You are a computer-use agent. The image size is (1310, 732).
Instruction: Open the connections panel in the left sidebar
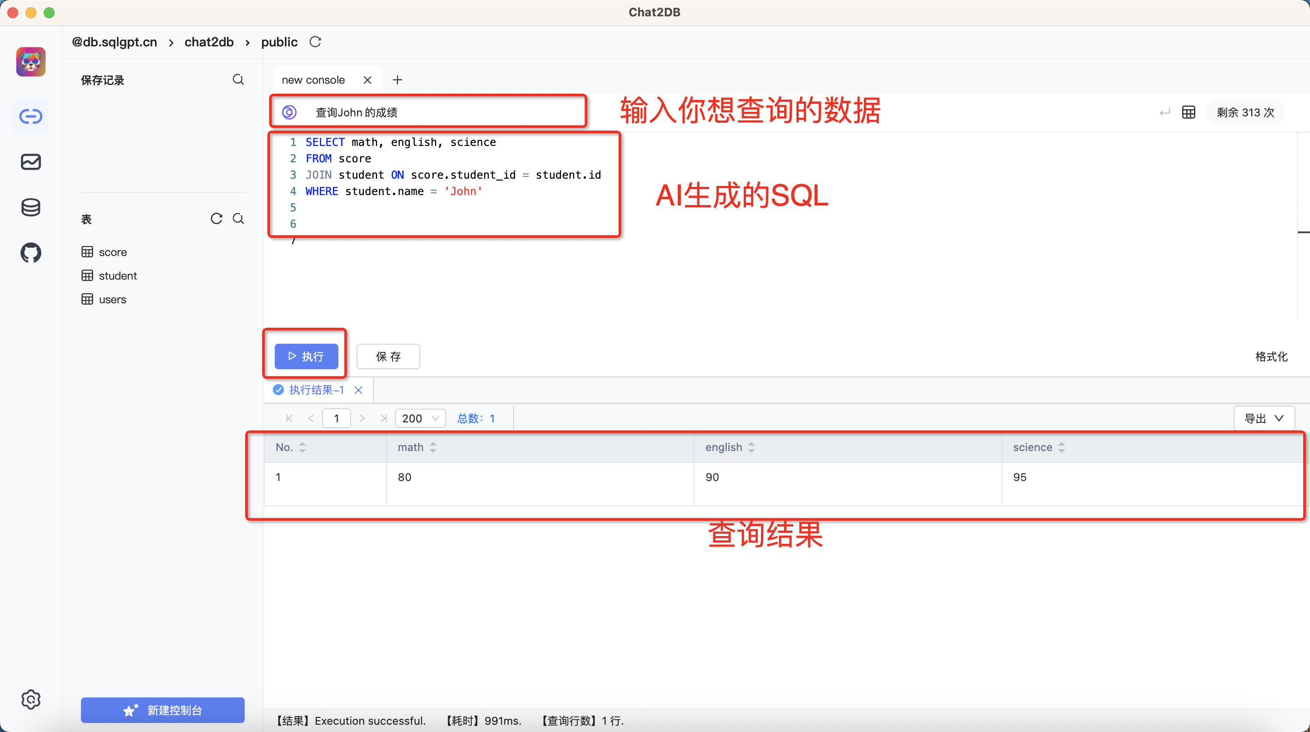[30, 116]
